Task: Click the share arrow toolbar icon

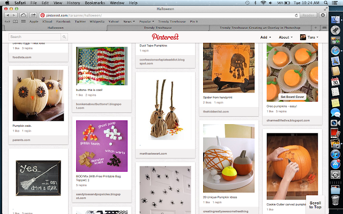Action: [x=33, y=16]
